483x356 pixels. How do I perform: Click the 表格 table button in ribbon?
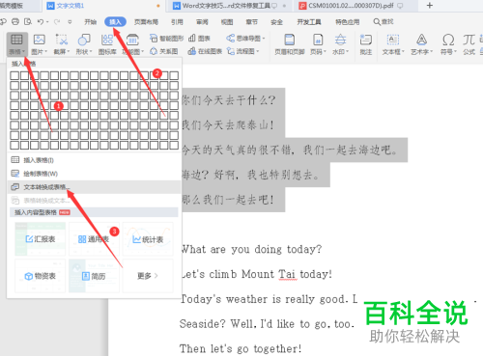(x=16, y=44)
